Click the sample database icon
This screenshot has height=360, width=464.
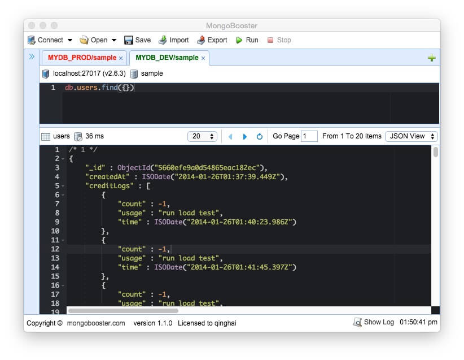(x=134, y=74)
